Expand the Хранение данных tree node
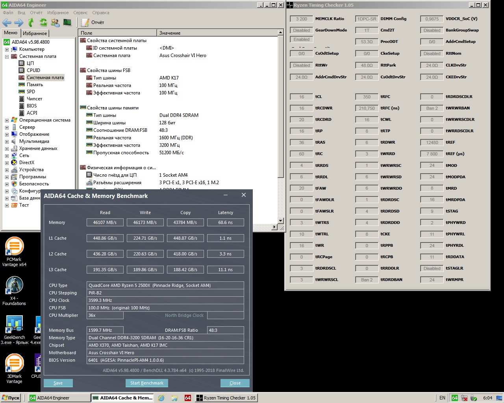This screenshot has height=403, width=504. [7, 149]
